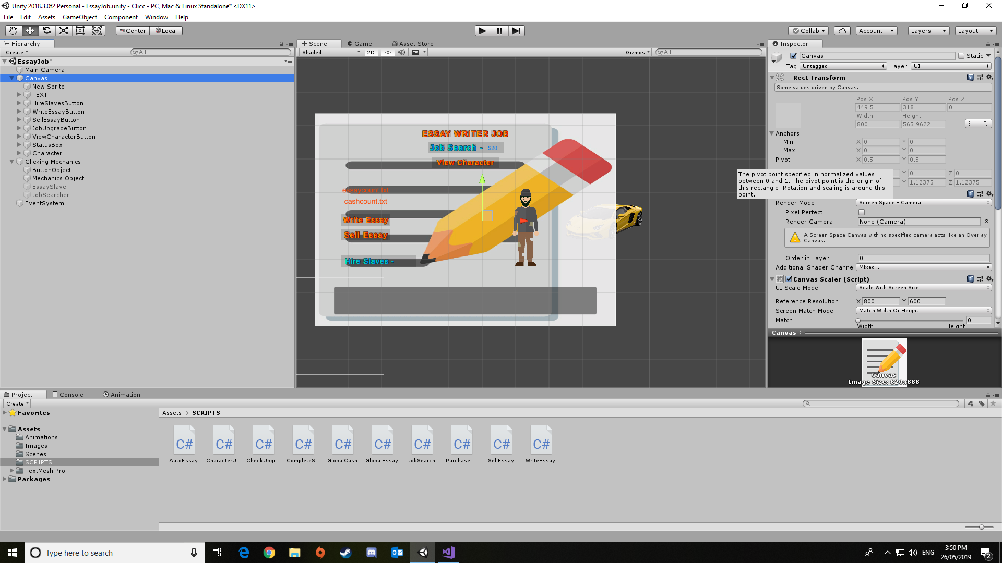Toggle Canvas Scaler script enabled checkbox
The height and width of the screenshot is (563, 1002).
(789, 279)
